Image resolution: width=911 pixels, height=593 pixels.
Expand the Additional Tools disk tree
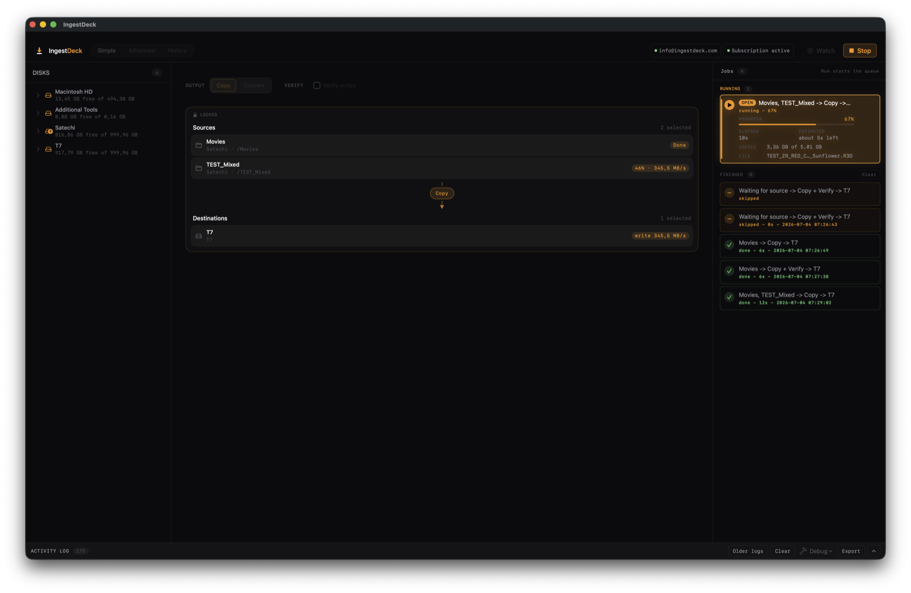click(x=38, y=113)
